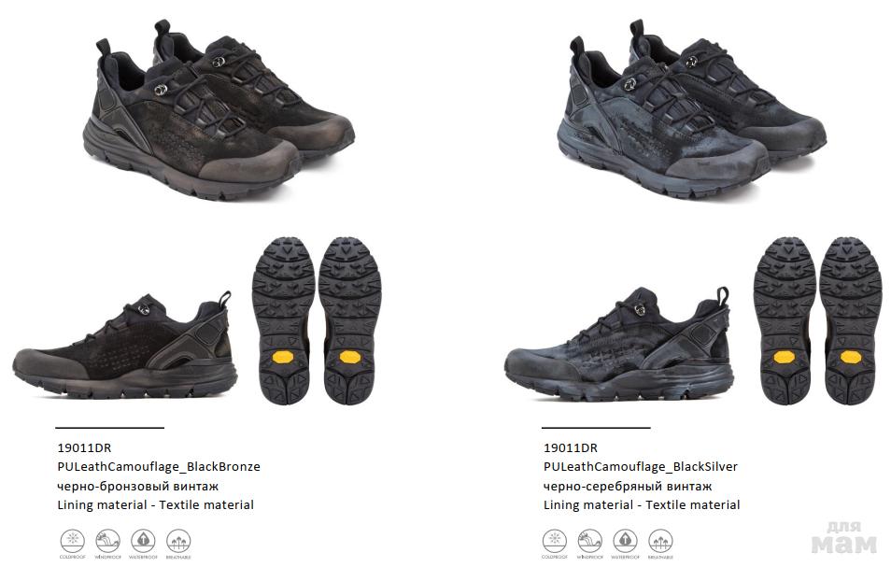Select the BlackSilver side-view shoe image

(x=618, y=344)
